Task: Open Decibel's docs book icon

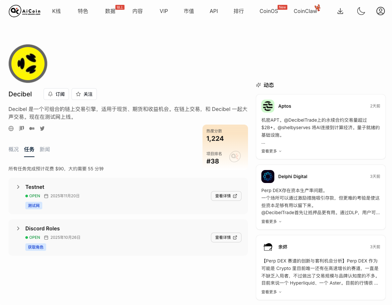Action: [21, 128]
